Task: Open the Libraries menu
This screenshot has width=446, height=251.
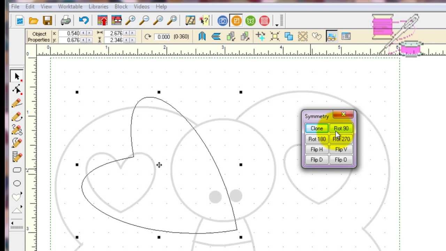Action: 99,7
